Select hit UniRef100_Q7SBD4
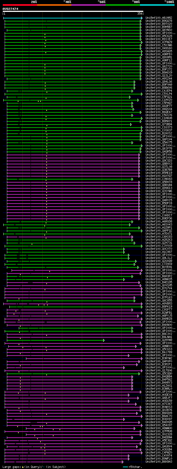Screen dimensions: 177x469 (x=159, y=124)
